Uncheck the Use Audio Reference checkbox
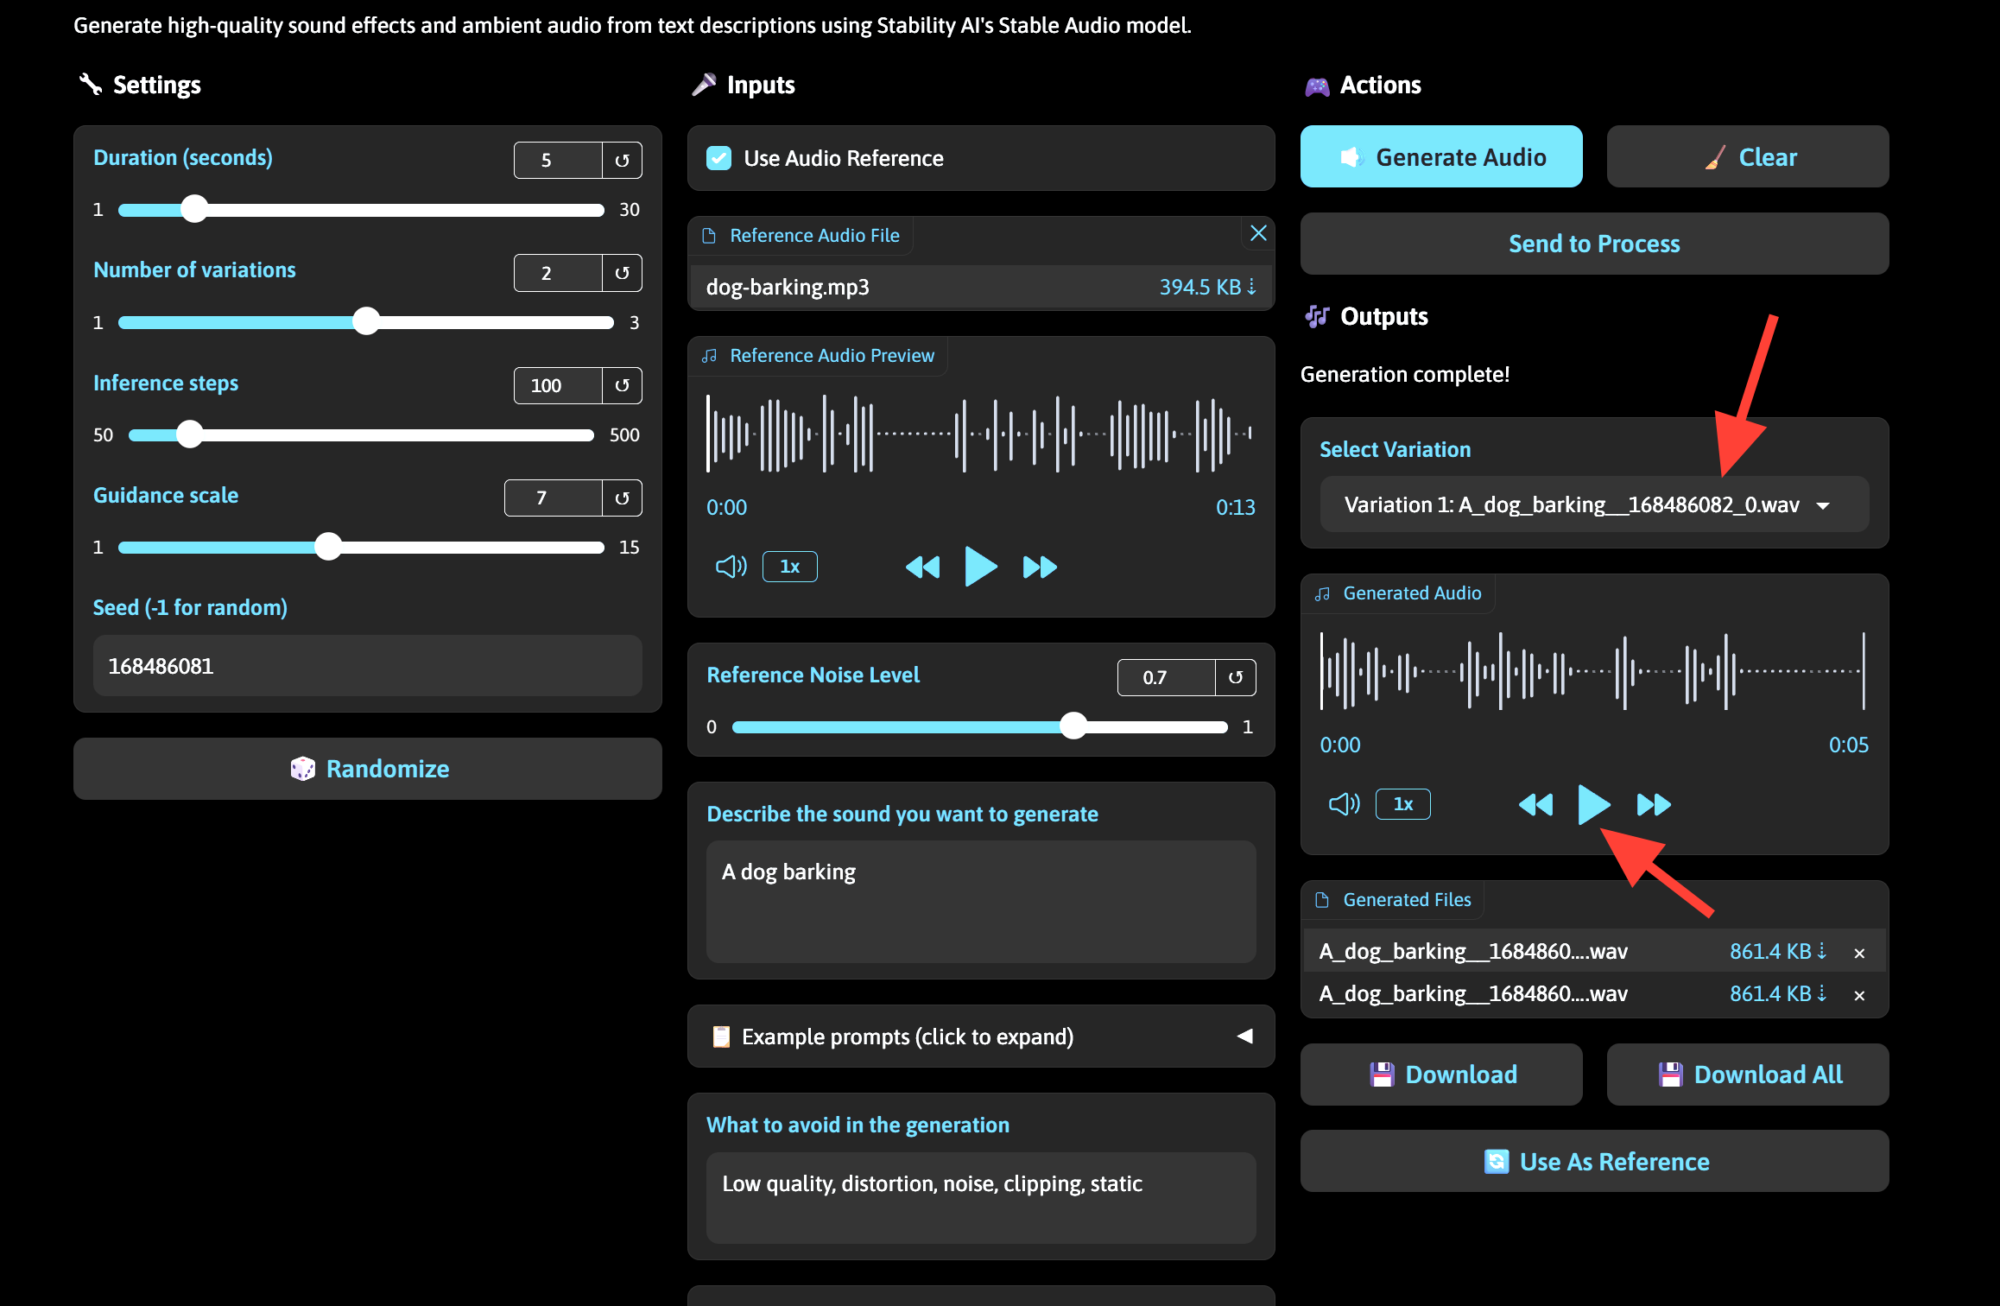2000x1306 pixels. click(x=718, y=158)
